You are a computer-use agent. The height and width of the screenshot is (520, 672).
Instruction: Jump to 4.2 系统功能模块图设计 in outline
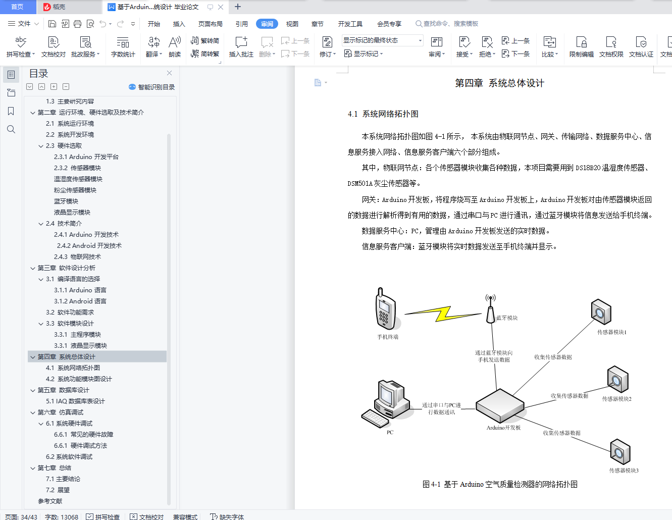79,379
